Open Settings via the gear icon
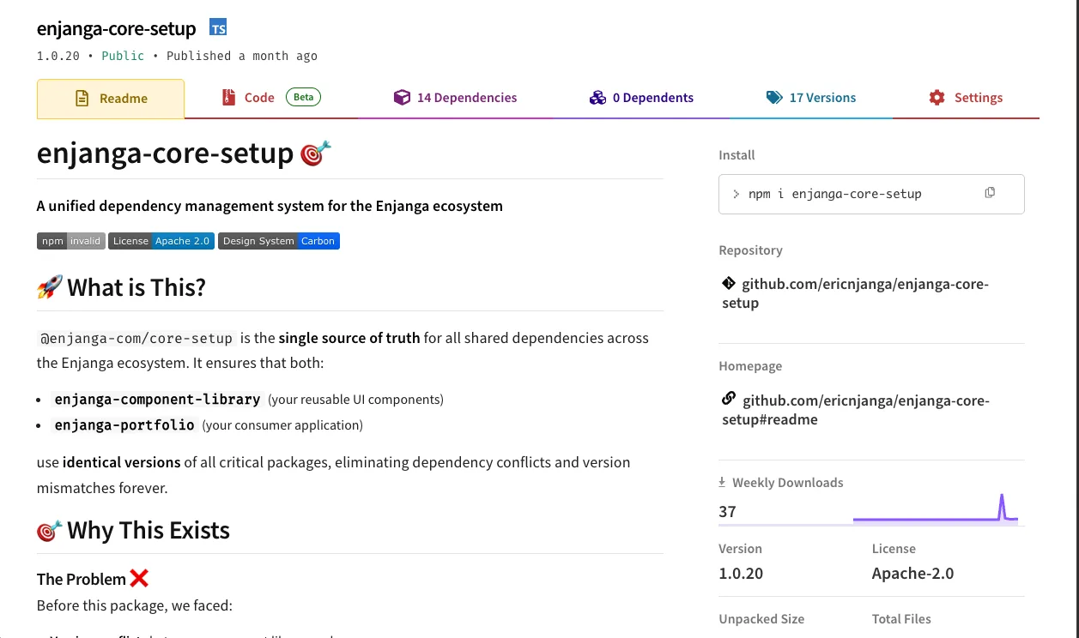 point(937,97)
